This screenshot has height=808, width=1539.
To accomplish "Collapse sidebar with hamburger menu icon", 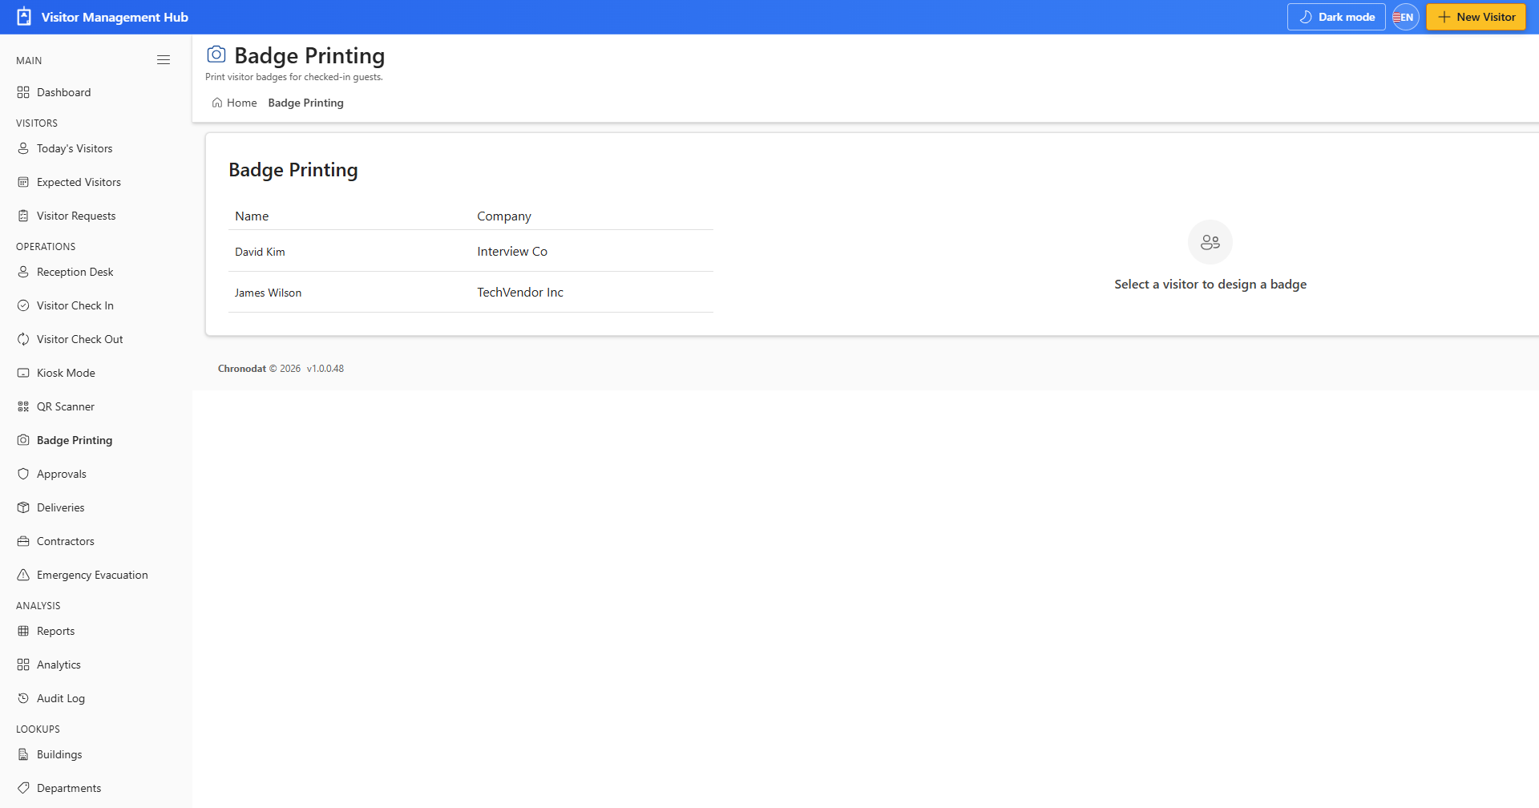I will tap(164, 60).
